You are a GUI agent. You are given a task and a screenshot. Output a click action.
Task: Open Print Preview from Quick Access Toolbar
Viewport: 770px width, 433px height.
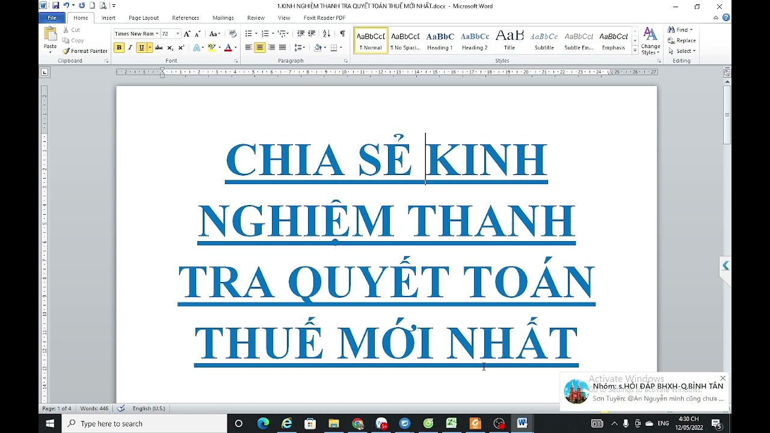pos(103,6)
